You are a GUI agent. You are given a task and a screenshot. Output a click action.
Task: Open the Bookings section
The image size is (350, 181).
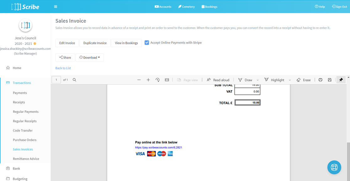(x=209, y=7)
